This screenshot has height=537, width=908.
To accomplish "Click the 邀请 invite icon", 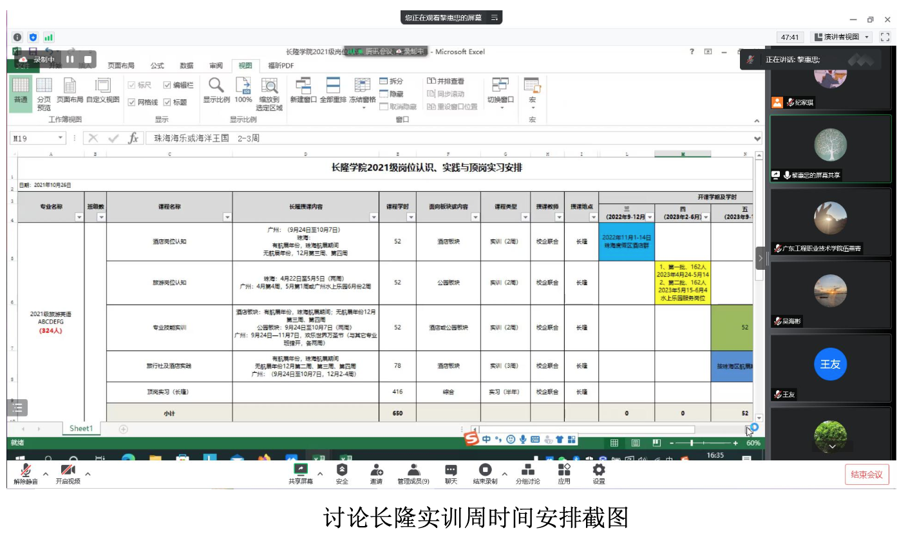I will (x=376, y=471).
